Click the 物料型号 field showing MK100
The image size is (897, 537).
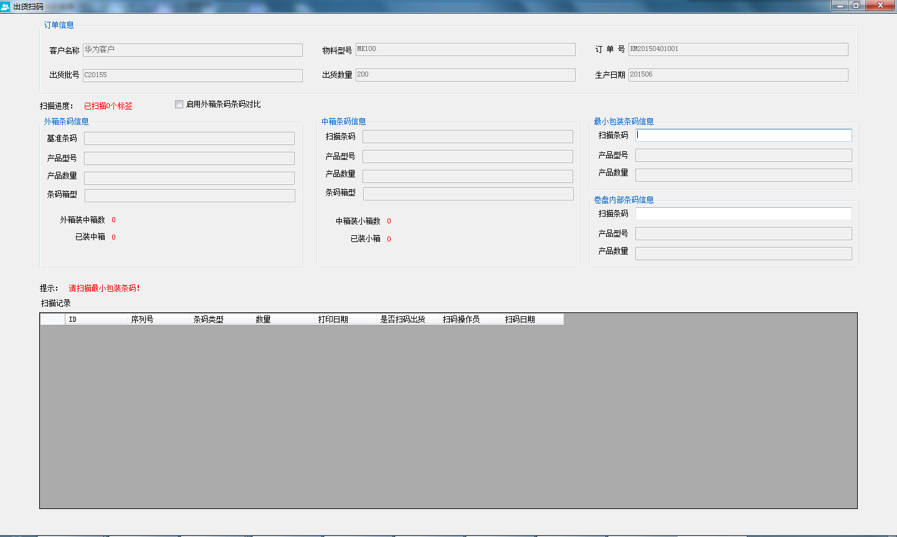point(465,49)
